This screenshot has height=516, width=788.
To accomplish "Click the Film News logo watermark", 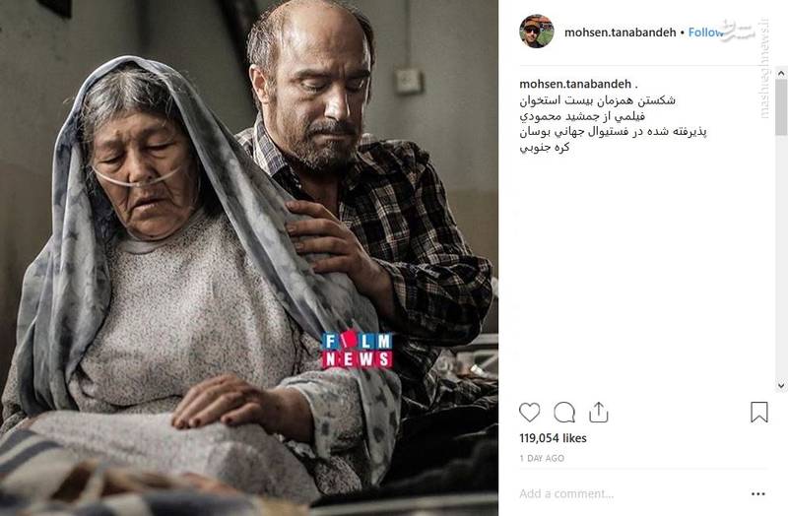I will 358,351.
